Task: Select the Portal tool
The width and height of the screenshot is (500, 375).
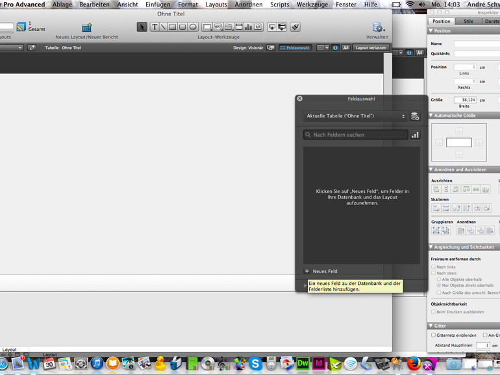Action: (239, 27)
